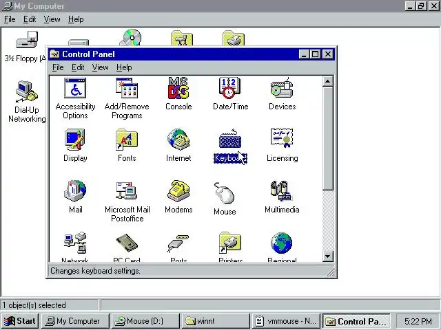Viewport: 441px width, 330px height.
Task: Open the Display settings icon
Action: [x=75, y=140]
